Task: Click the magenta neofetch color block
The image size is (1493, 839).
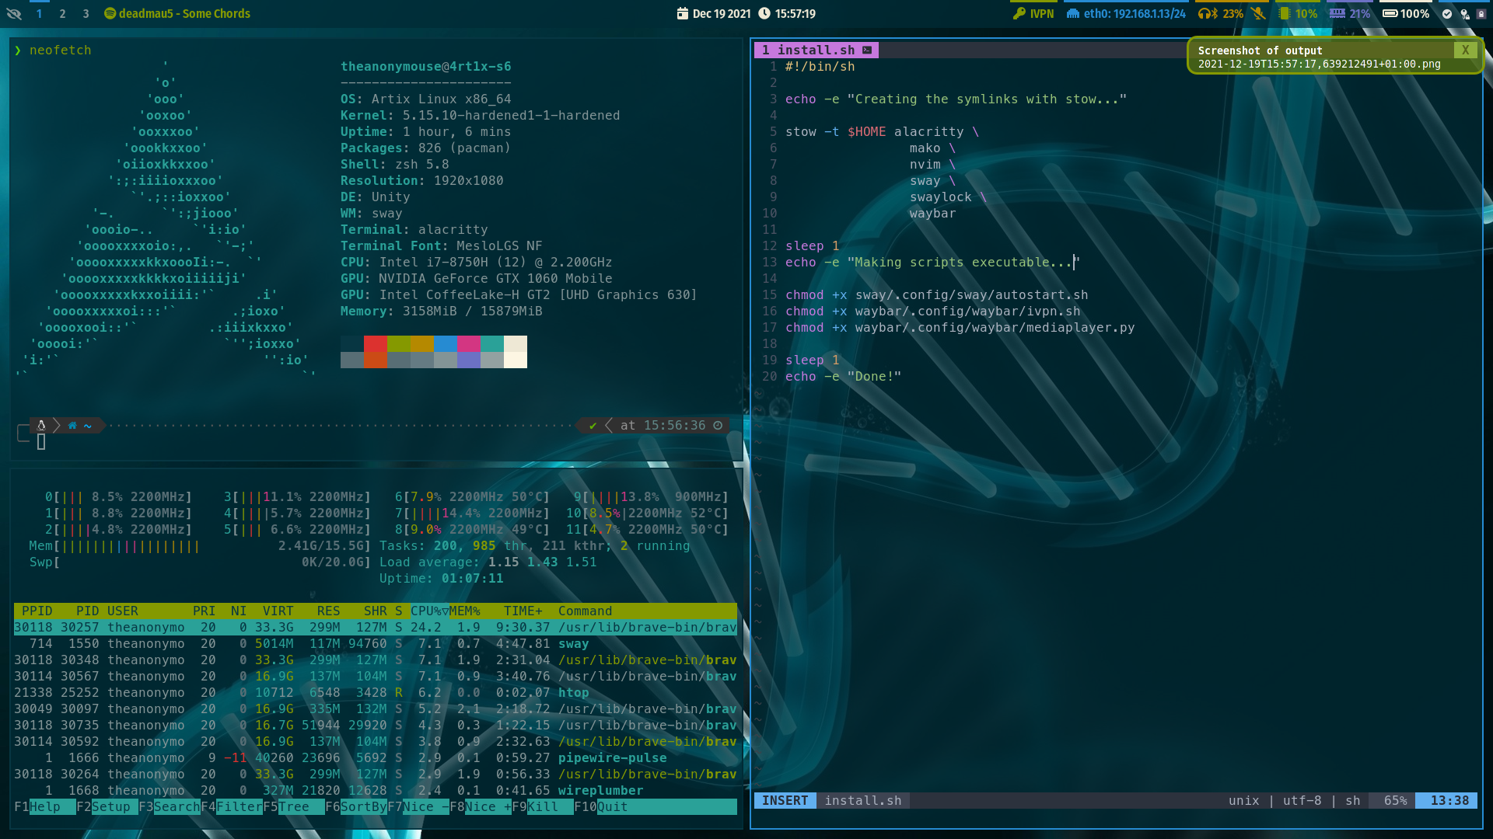Action: 469,343
